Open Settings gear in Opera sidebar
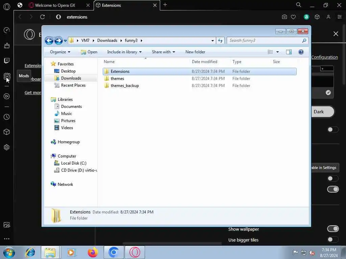The width and height of the screenshot is (346, 259). (7, 147)
